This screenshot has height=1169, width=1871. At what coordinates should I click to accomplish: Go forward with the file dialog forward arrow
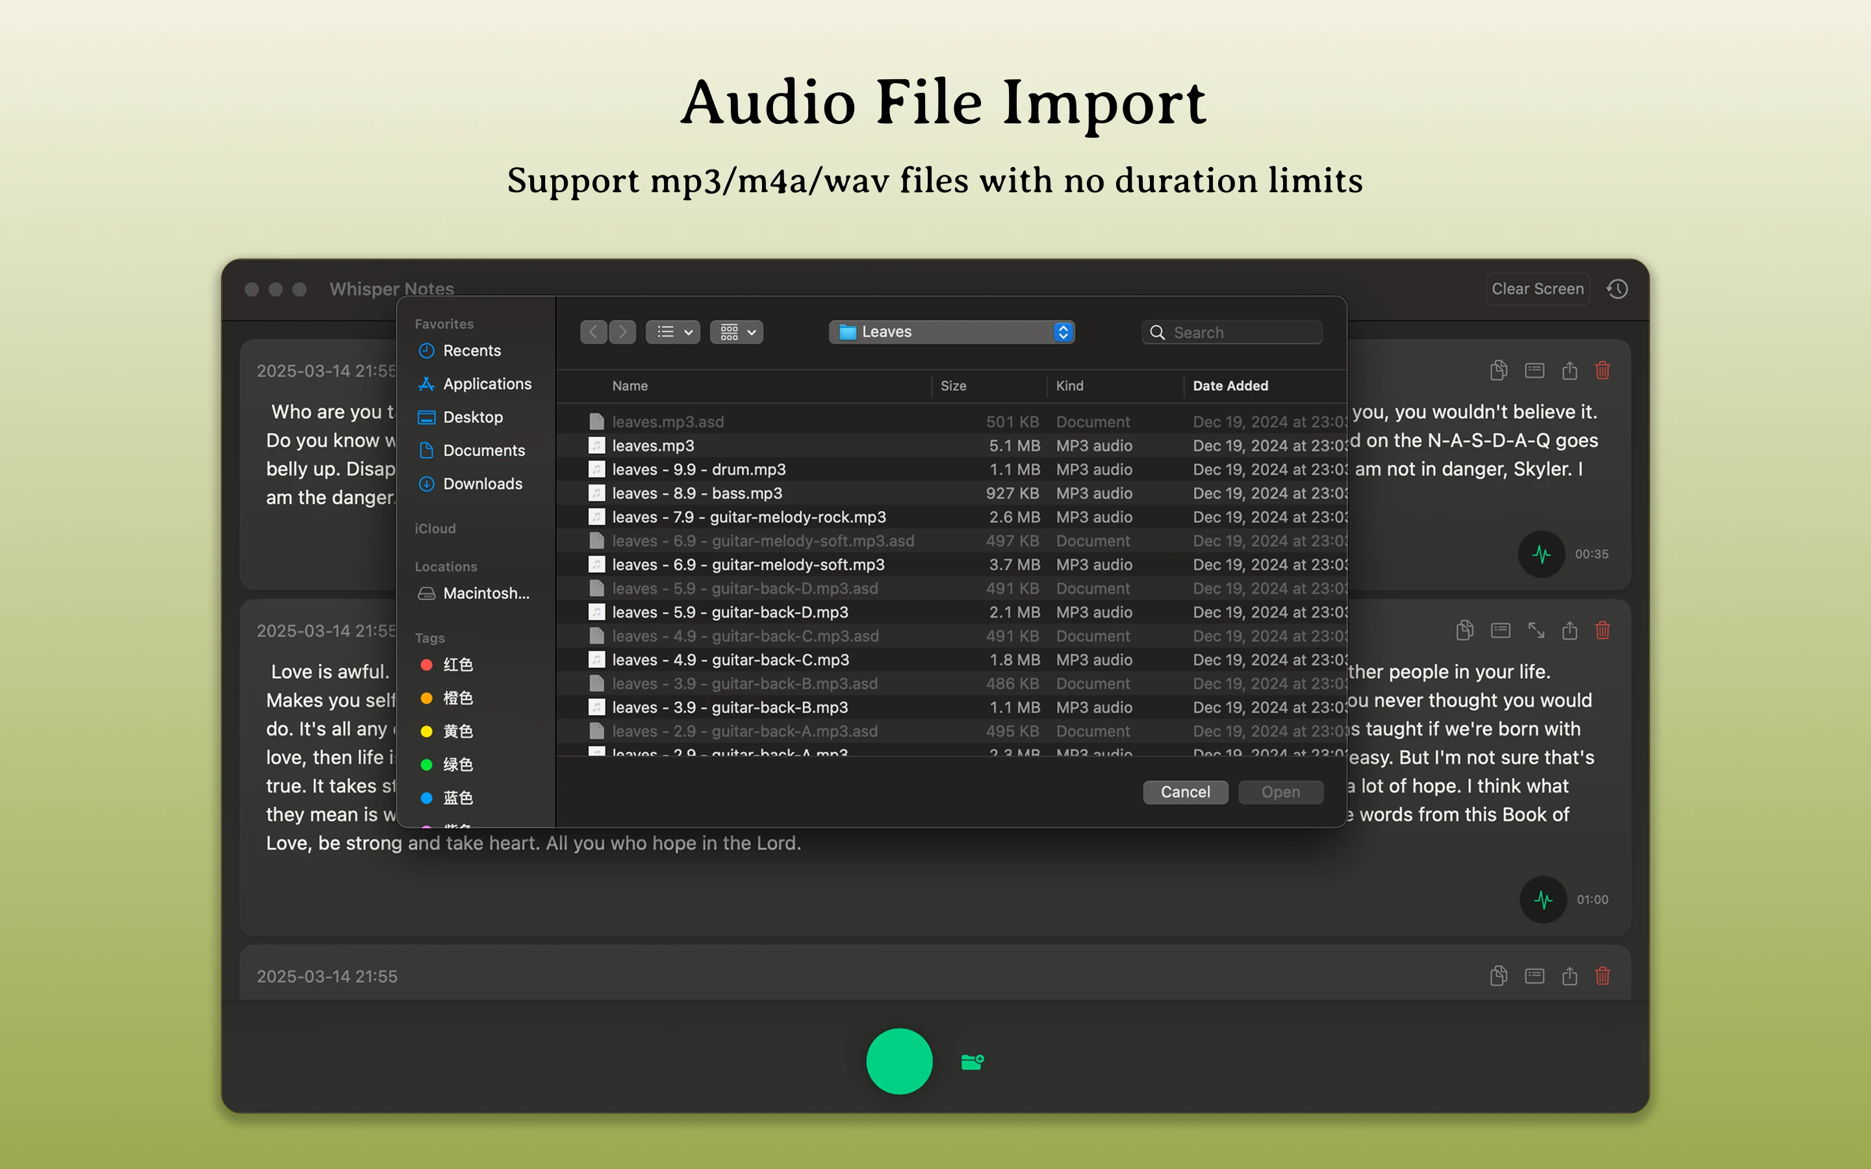coord(622,332)
